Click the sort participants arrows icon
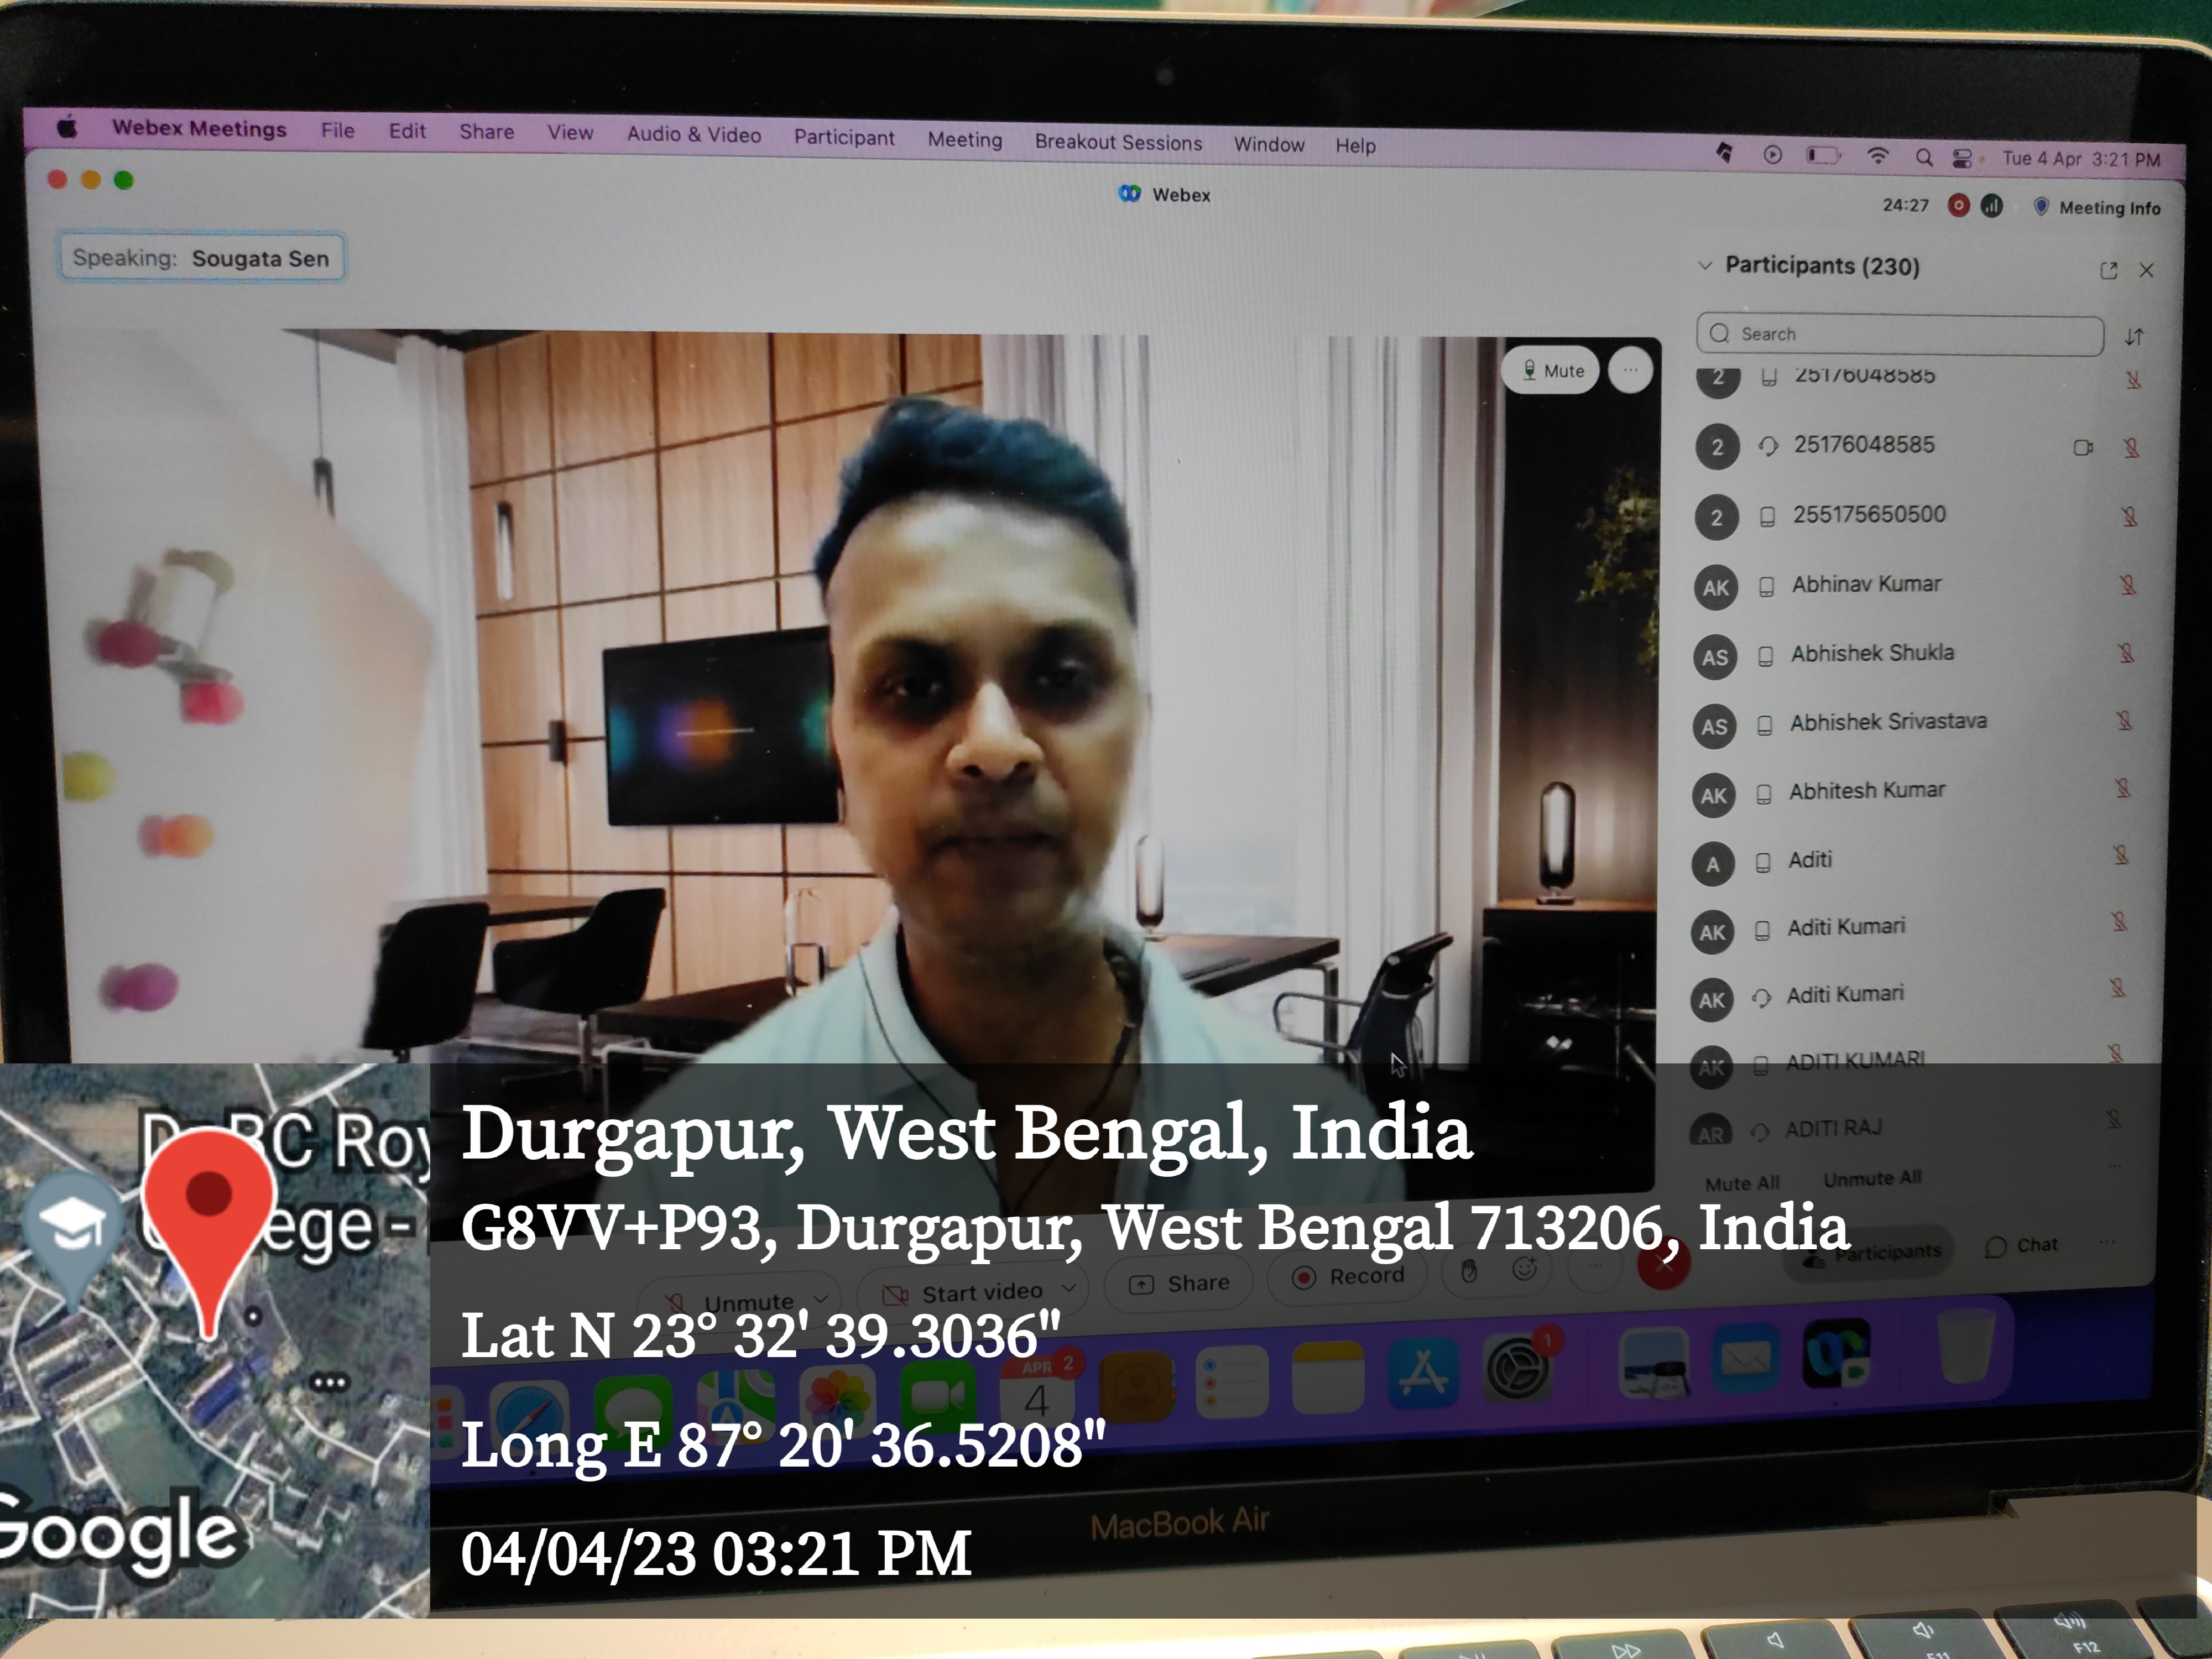Image resolution: width=2212 pixels, height=1659 pixels. (2134, 336)
